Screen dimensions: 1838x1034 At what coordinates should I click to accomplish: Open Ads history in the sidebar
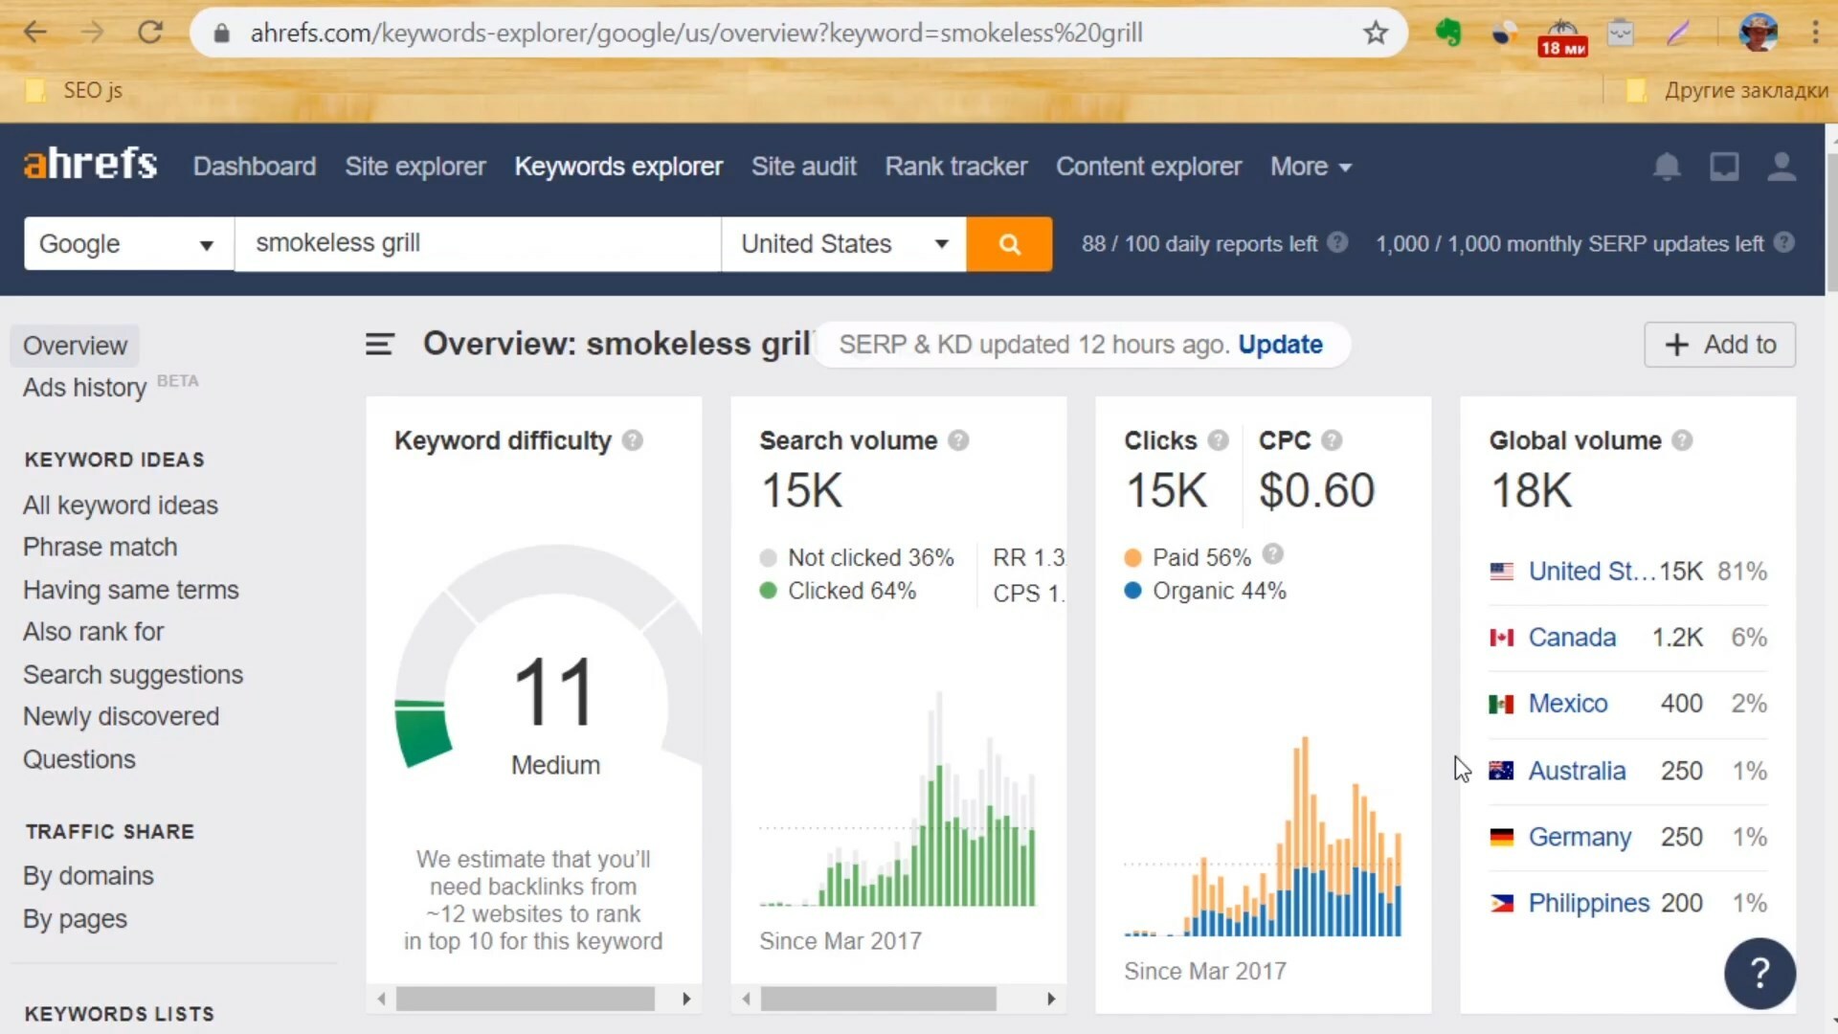84,388
